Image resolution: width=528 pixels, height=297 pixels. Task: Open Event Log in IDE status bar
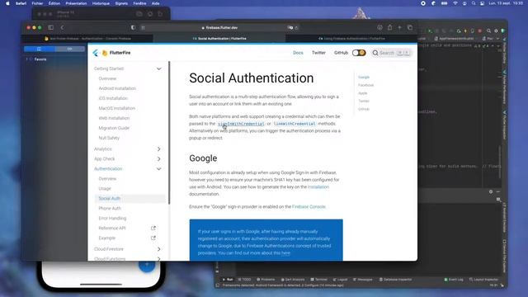tap(454, 280)
